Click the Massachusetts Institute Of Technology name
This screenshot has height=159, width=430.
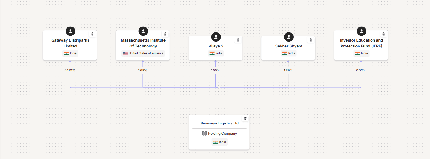[x=143, y=43]
